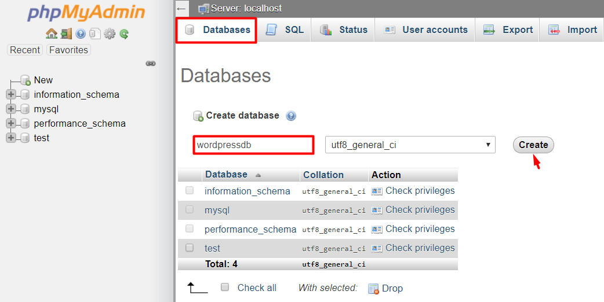Reload navigation panel with green arrow
Viewport: 604px width, 302px height.
pyautogui.click(x=124, y=34)
